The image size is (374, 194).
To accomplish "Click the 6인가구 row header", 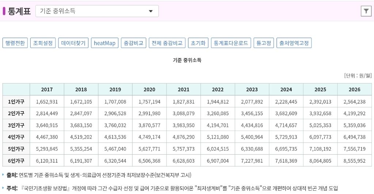I will 16,161.
